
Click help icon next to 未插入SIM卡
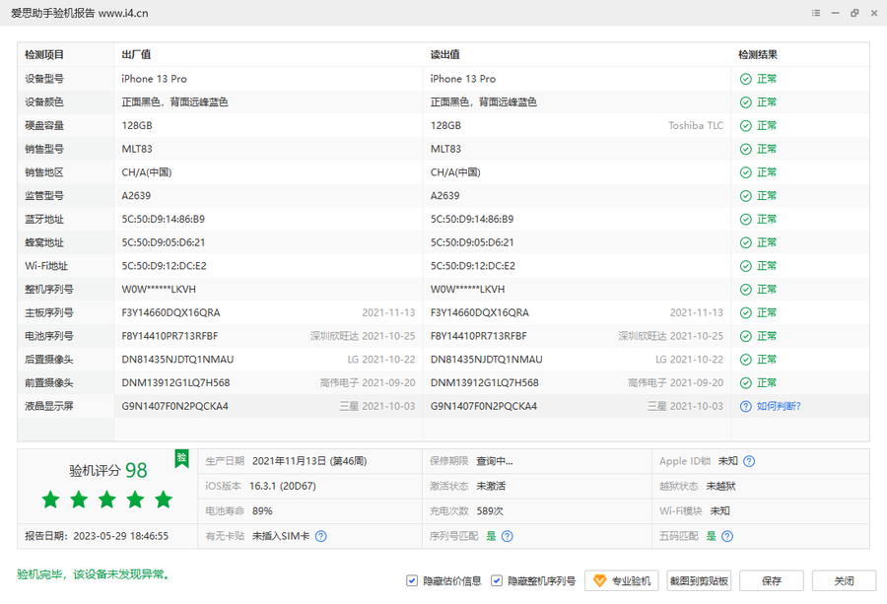tap(320, 536)
